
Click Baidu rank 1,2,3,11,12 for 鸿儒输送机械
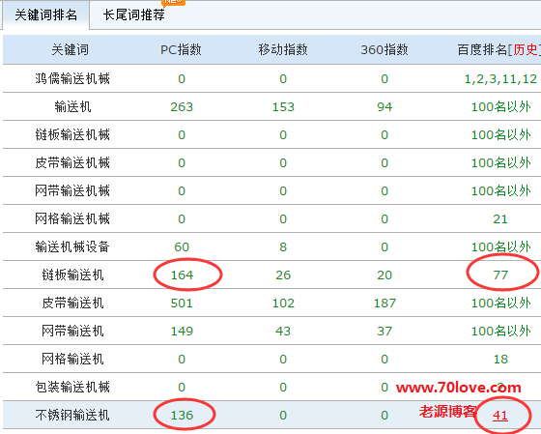pyautogui.click(x=500, y=78)
